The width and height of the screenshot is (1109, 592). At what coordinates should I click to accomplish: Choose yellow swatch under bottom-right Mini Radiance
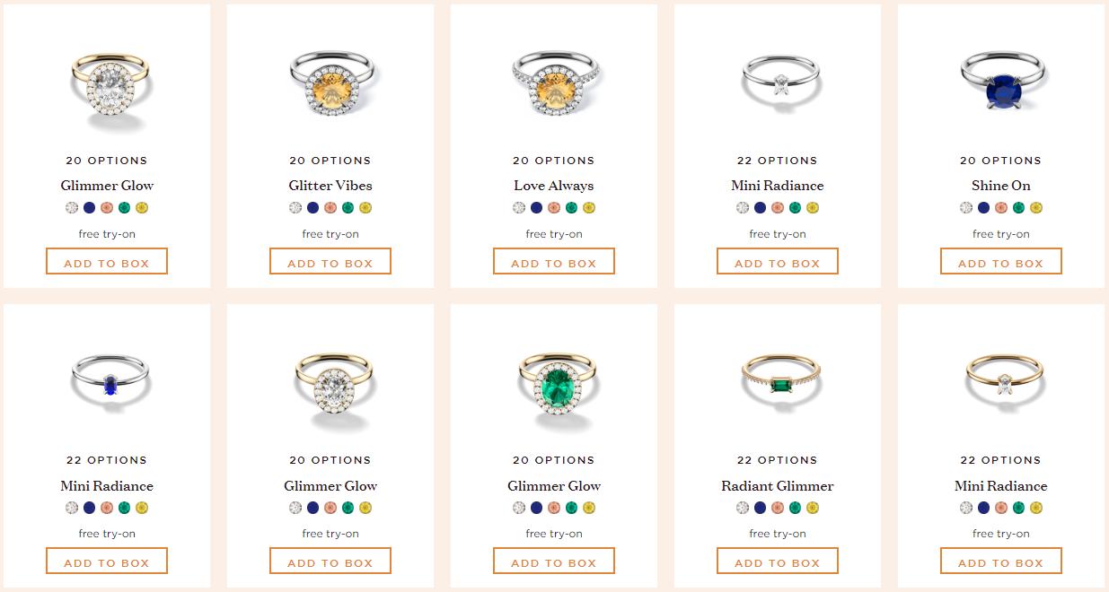point(1036,508)
